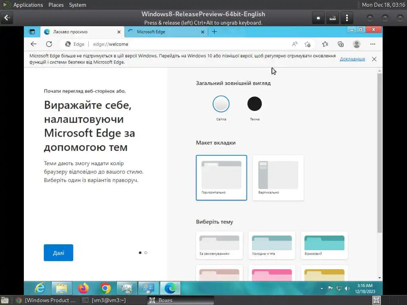The image size is (407, 305).
Task: Close the Ласкаво просимо tab
Action: (119, 32)
